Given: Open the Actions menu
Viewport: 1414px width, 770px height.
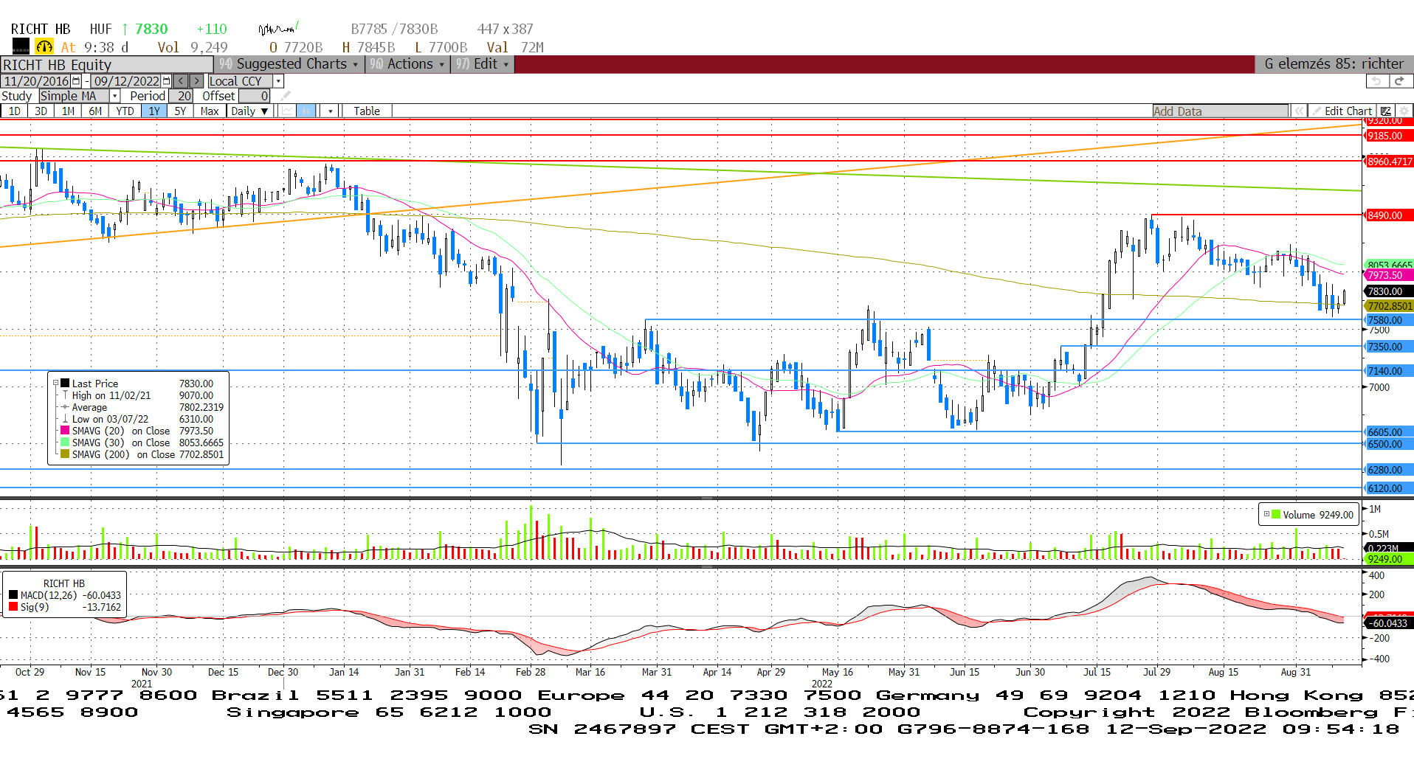Looking at the screenshot, I should 408,64.
